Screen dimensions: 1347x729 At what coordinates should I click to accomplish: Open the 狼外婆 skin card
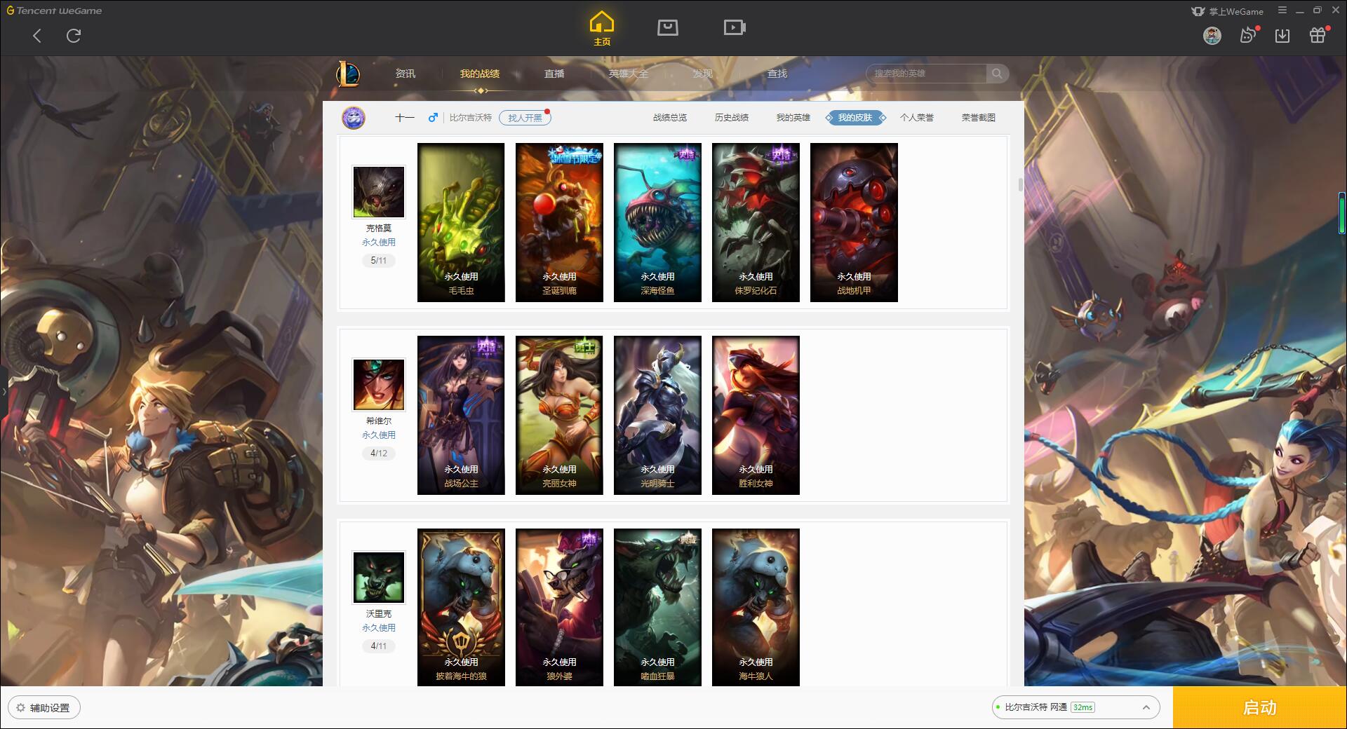pyautogui.click(x=559, y=607)
